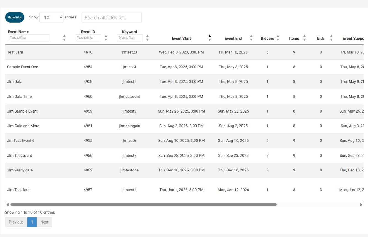
Task: Click the Event ID sort arrows icon
Action: pos(106,38)
